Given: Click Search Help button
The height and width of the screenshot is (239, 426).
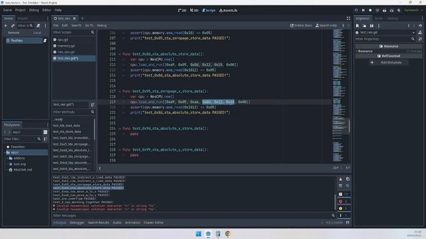Looking at the screenshot, I should 326,25.
